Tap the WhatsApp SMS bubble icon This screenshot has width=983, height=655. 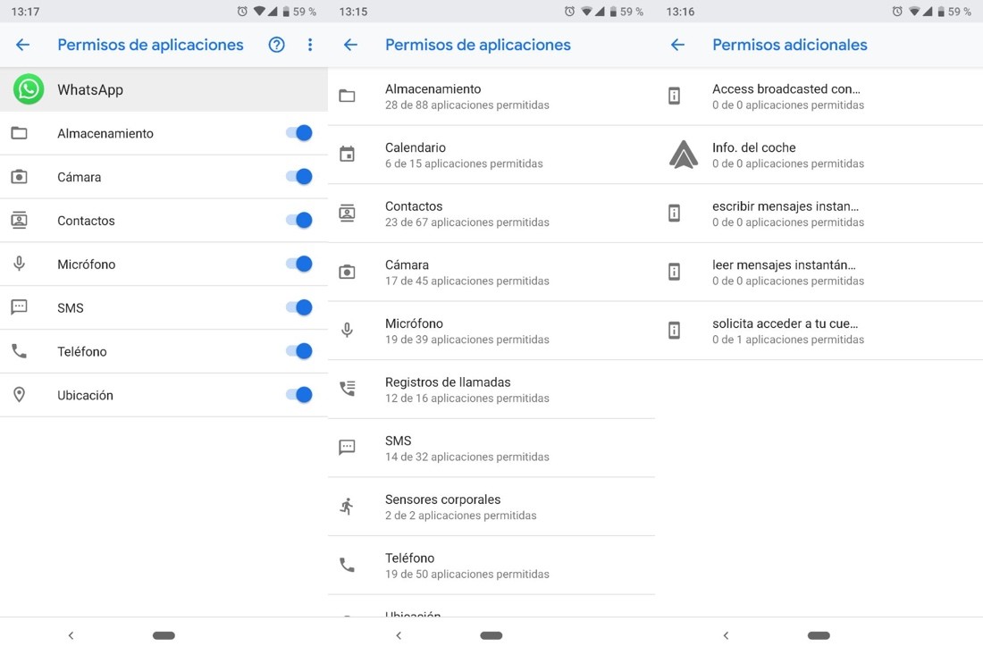(x=20, y=307)
